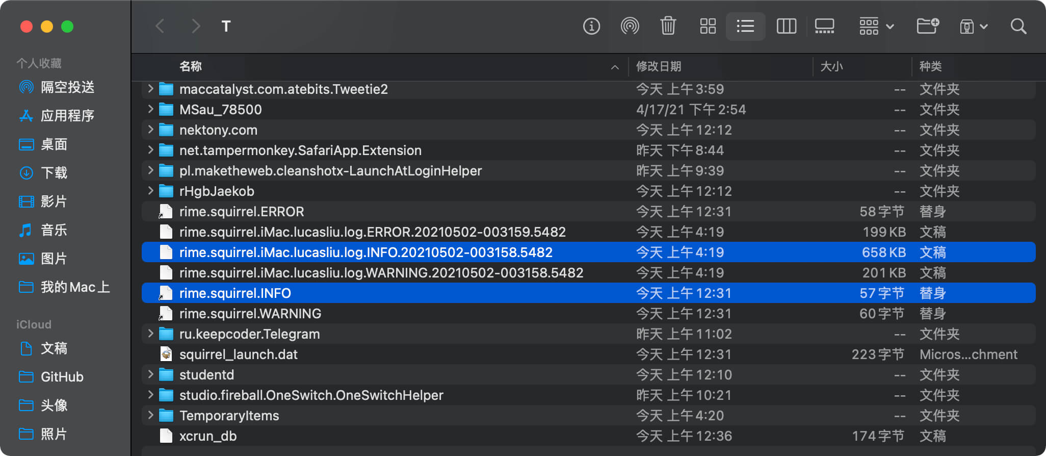Open the Get Info toolbar icon
Screen dimensions: 1046x456
591,26
